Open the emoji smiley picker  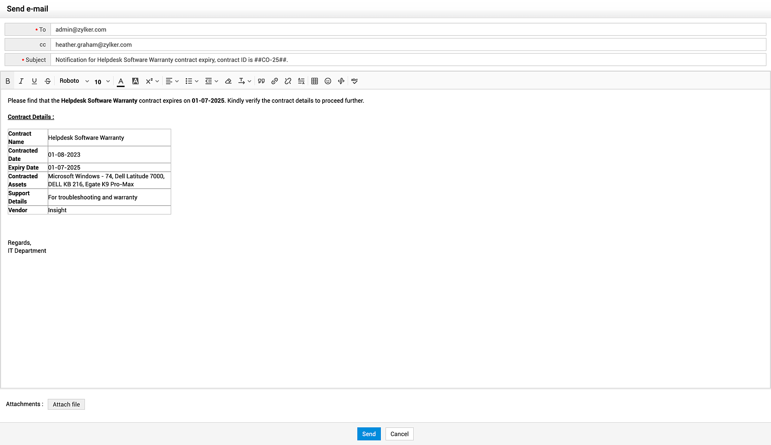[328, 81]
